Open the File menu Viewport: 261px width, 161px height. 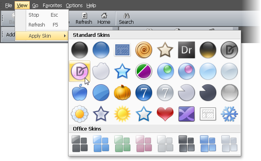pos(8,6)
